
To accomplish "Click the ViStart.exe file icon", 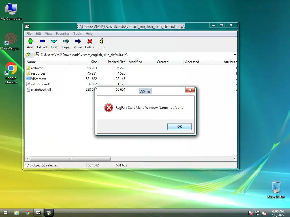I will click(x=28, y=79).
